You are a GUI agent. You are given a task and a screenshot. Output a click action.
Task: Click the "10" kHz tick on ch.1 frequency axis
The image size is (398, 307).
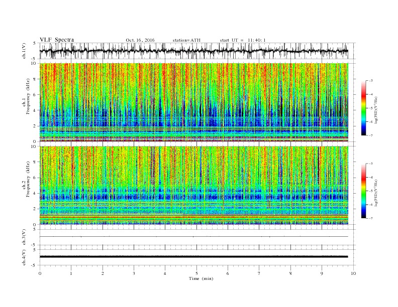coord(34,63)
